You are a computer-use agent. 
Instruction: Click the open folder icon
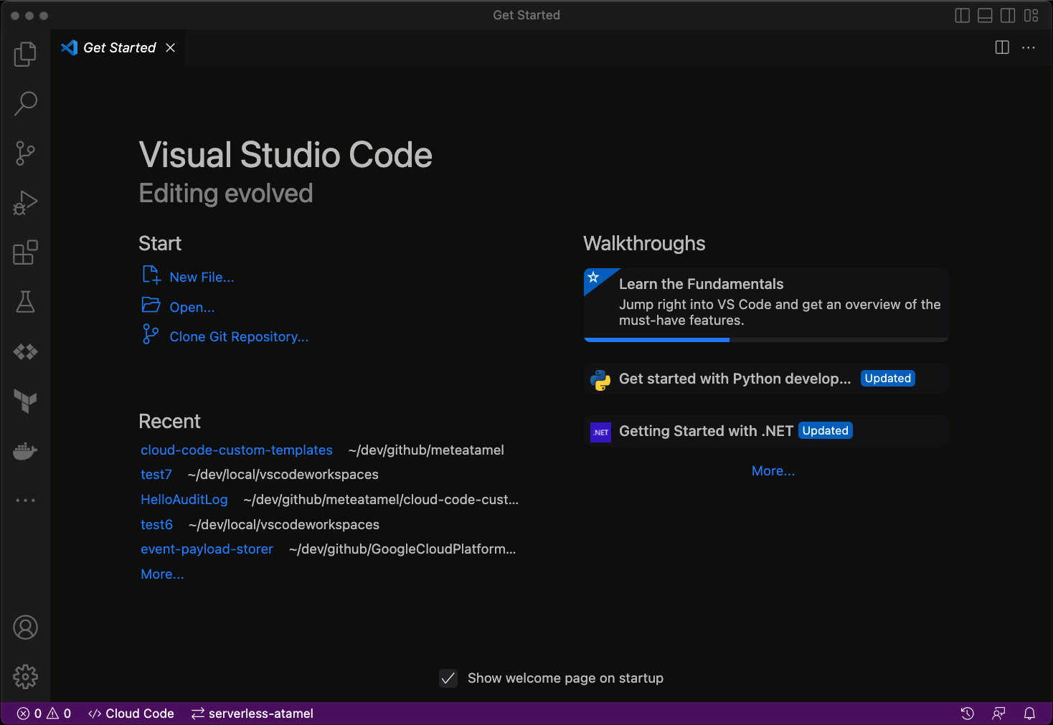pyautogui.click(x=151, y=305)
